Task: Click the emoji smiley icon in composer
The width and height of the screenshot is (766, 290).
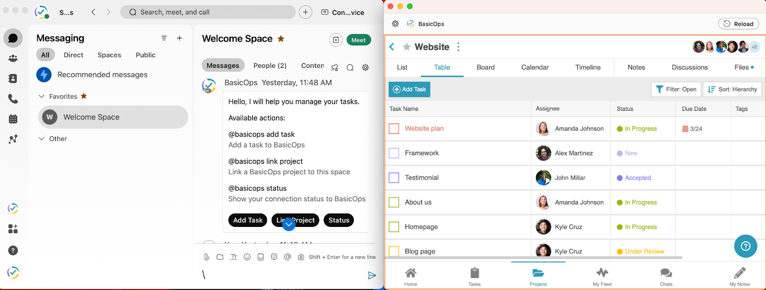Action: pos(247,257)
